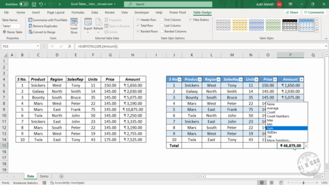
Task: Check the First Column checkbox
Action: (162, 20)
